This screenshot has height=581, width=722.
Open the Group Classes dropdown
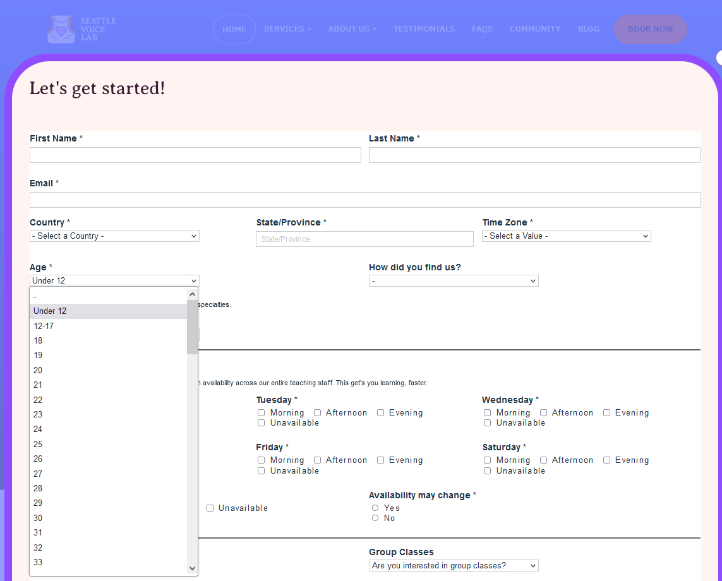pos(454,566)
